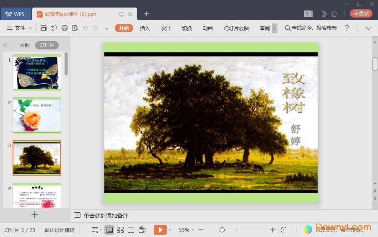
Task: Select slide 3 oak tree thumbnail
Action: click(x=36, y=158)
